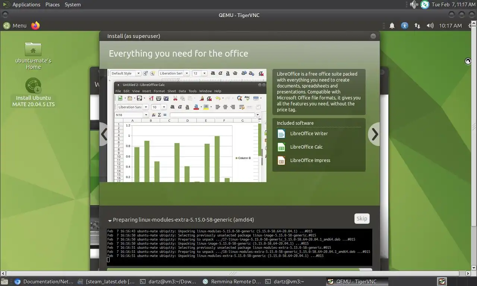Advance to the next installer slide

375,134
